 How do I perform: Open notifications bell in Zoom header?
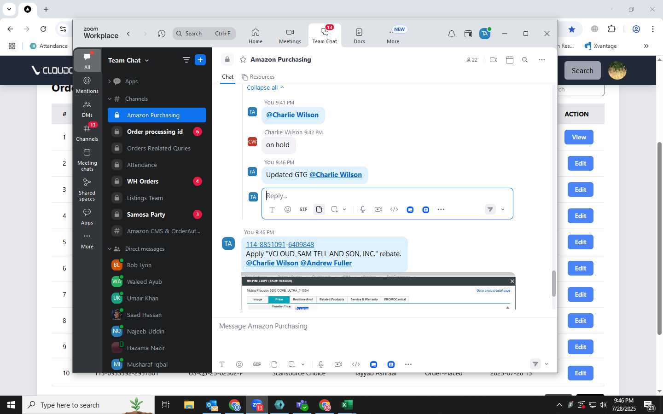click(x=452, y=34)
